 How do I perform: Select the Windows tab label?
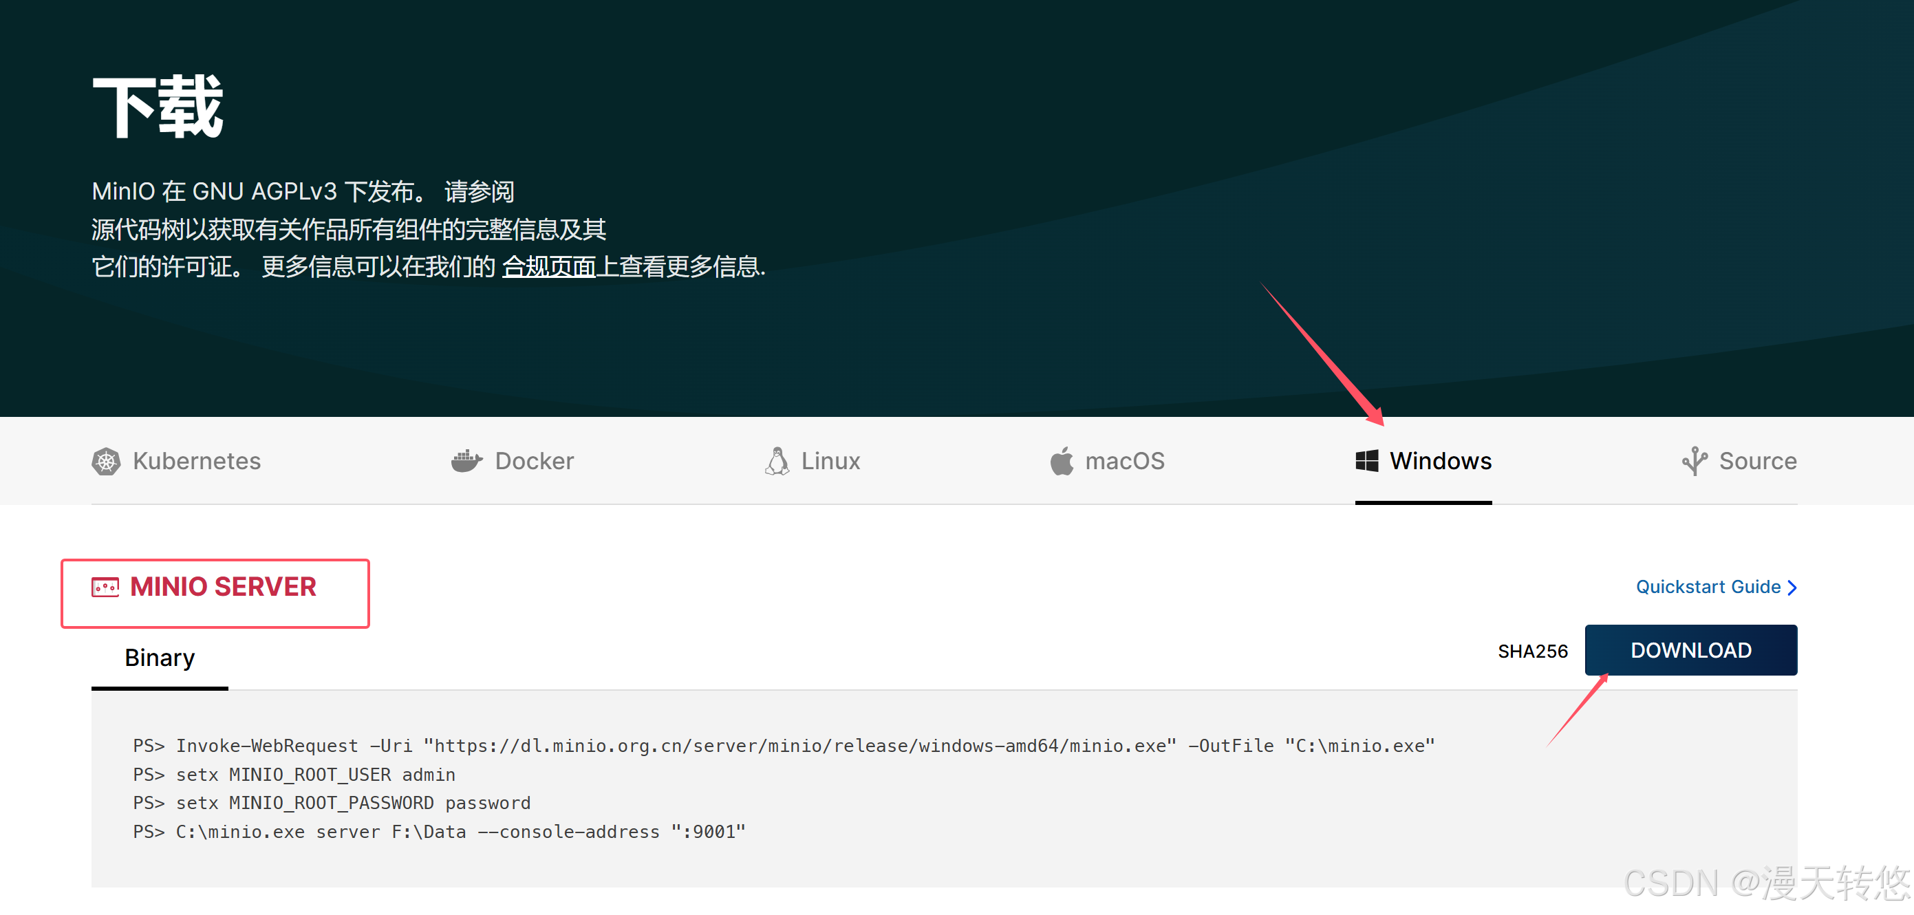click(x=1440, y=461)
